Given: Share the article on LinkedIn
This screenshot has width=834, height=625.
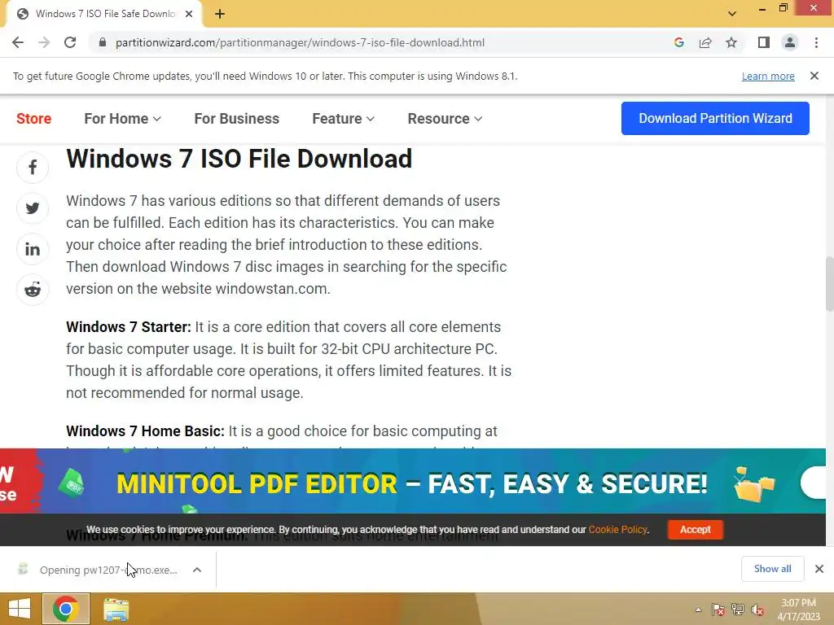Looking at the screenshot, I should 33,249.
